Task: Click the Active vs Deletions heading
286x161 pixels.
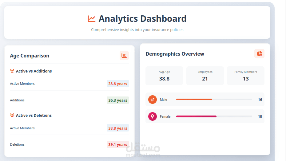Action: 34,116
